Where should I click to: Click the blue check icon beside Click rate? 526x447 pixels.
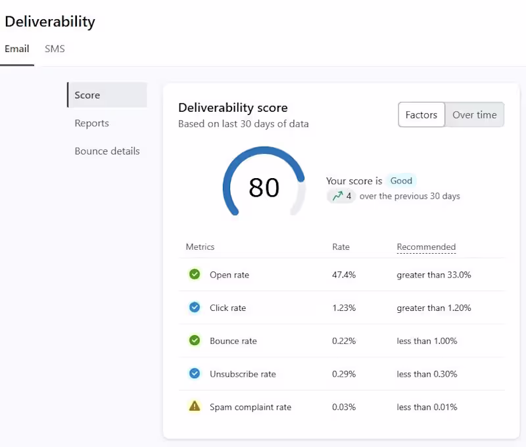click(195, 308)
